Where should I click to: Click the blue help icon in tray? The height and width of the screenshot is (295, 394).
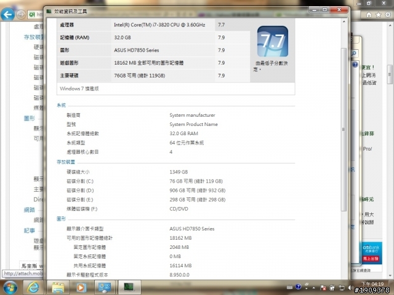pyautogui.click(x=298, y=287)
